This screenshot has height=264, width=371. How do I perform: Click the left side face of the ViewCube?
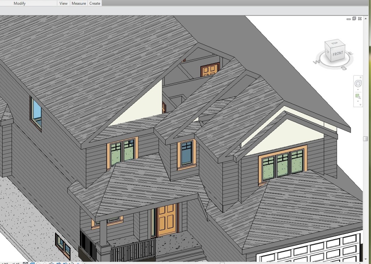pos(328,51)
